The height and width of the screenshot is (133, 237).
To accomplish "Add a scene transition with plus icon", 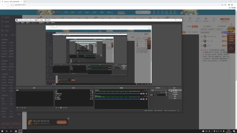I will click(x=161, y=93).
